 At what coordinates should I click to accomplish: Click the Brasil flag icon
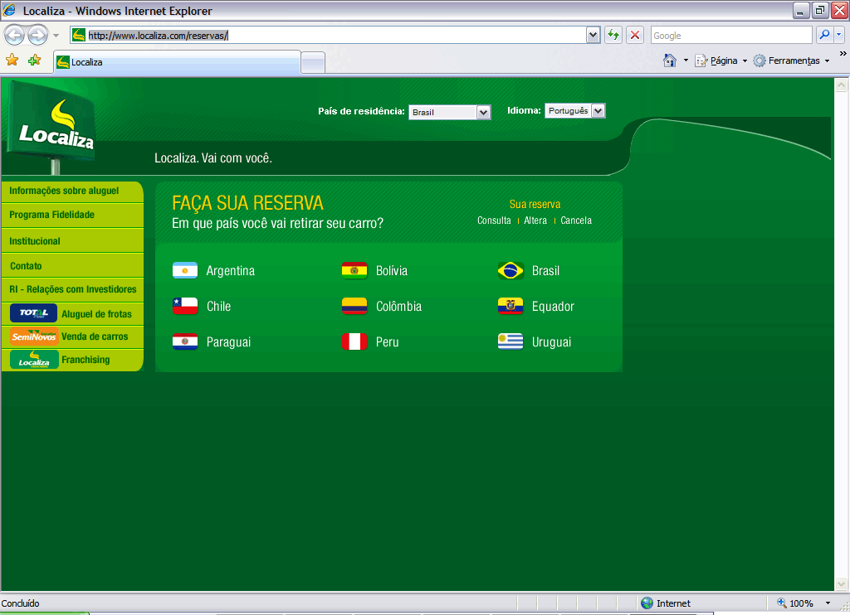click(510, 270)
